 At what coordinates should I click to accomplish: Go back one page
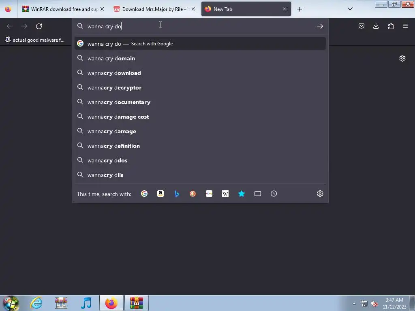tap(10, 26)
